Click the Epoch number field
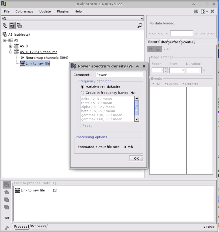This screenshot has width=219, height=232. [x=157, y=70]
